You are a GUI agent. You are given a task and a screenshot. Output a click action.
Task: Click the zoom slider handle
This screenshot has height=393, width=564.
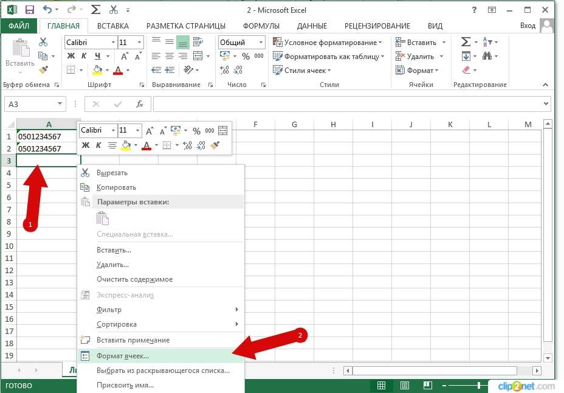[479, 386]
